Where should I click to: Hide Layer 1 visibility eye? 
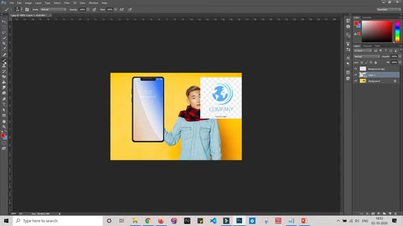[356, 75]
